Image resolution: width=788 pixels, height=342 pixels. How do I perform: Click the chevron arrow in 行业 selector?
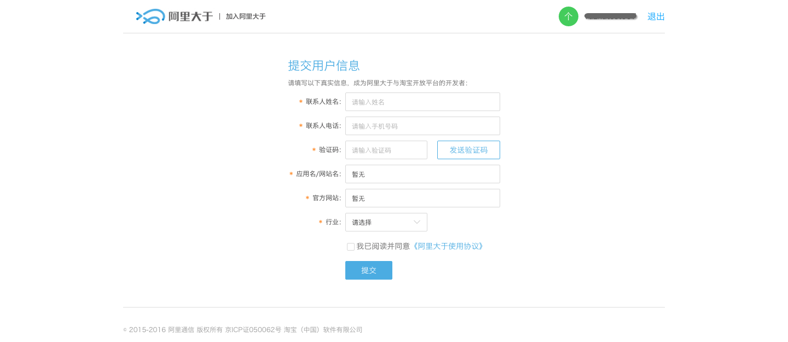(417, 222)
